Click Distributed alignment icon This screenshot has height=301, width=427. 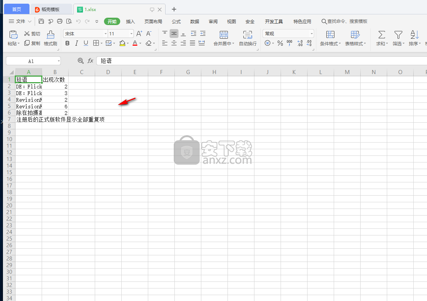tap(202, 43)
